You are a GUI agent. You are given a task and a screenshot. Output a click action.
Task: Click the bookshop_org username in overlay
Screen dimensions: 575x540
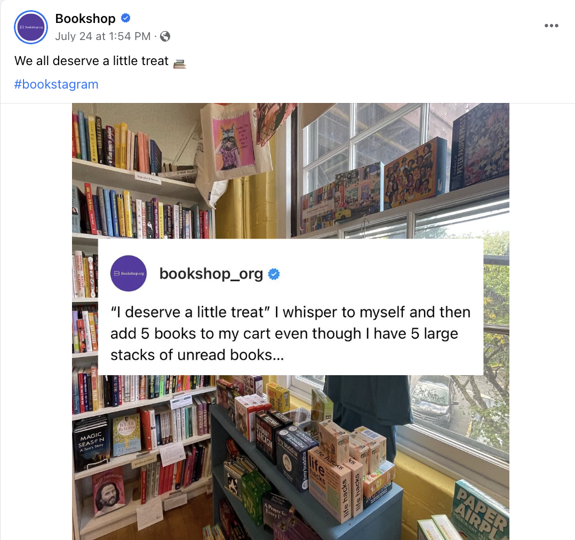point(211,274)
